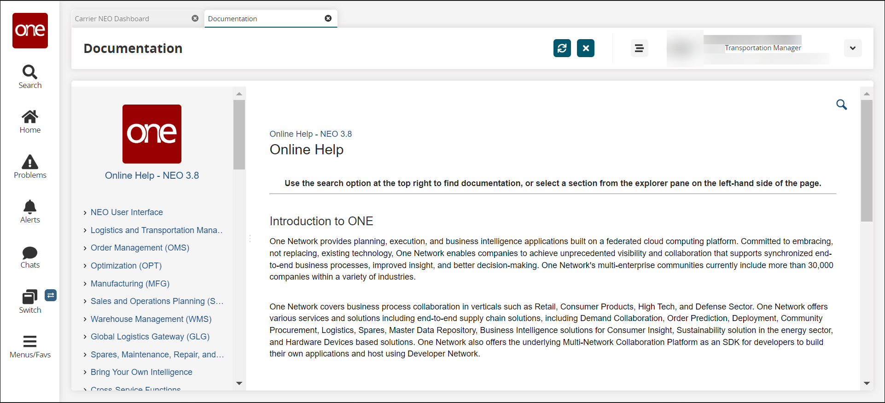Click Online Help - NEO 3.8 explorer title link
This screenshot has width=885, height=403.
(x=152, y=175)
